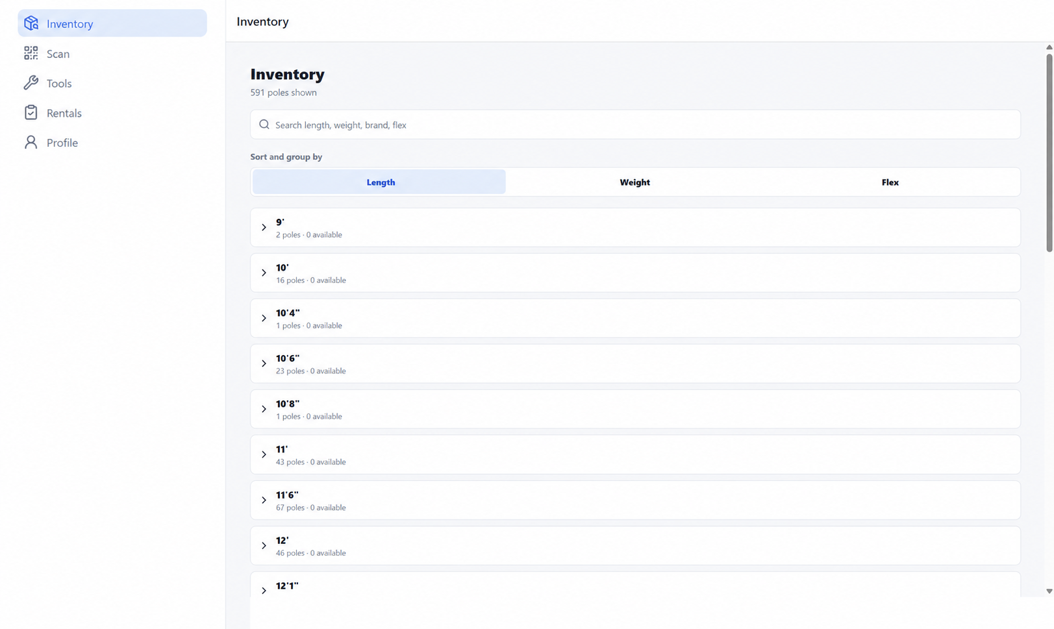Expand the 9' poles group
The width and height of the screenshot is (1054, 629).
point(635,228)
